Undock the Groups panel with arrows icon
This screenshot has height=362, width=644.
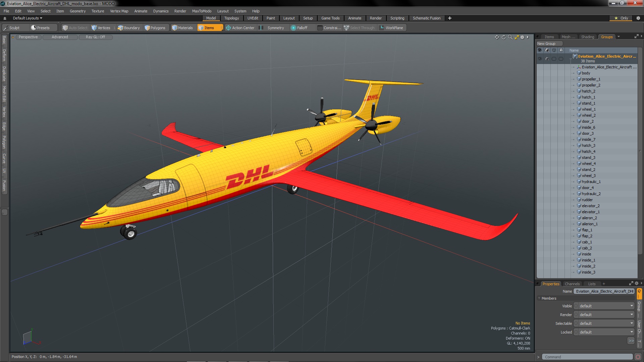pyautogui.click(x=636, y=37)
